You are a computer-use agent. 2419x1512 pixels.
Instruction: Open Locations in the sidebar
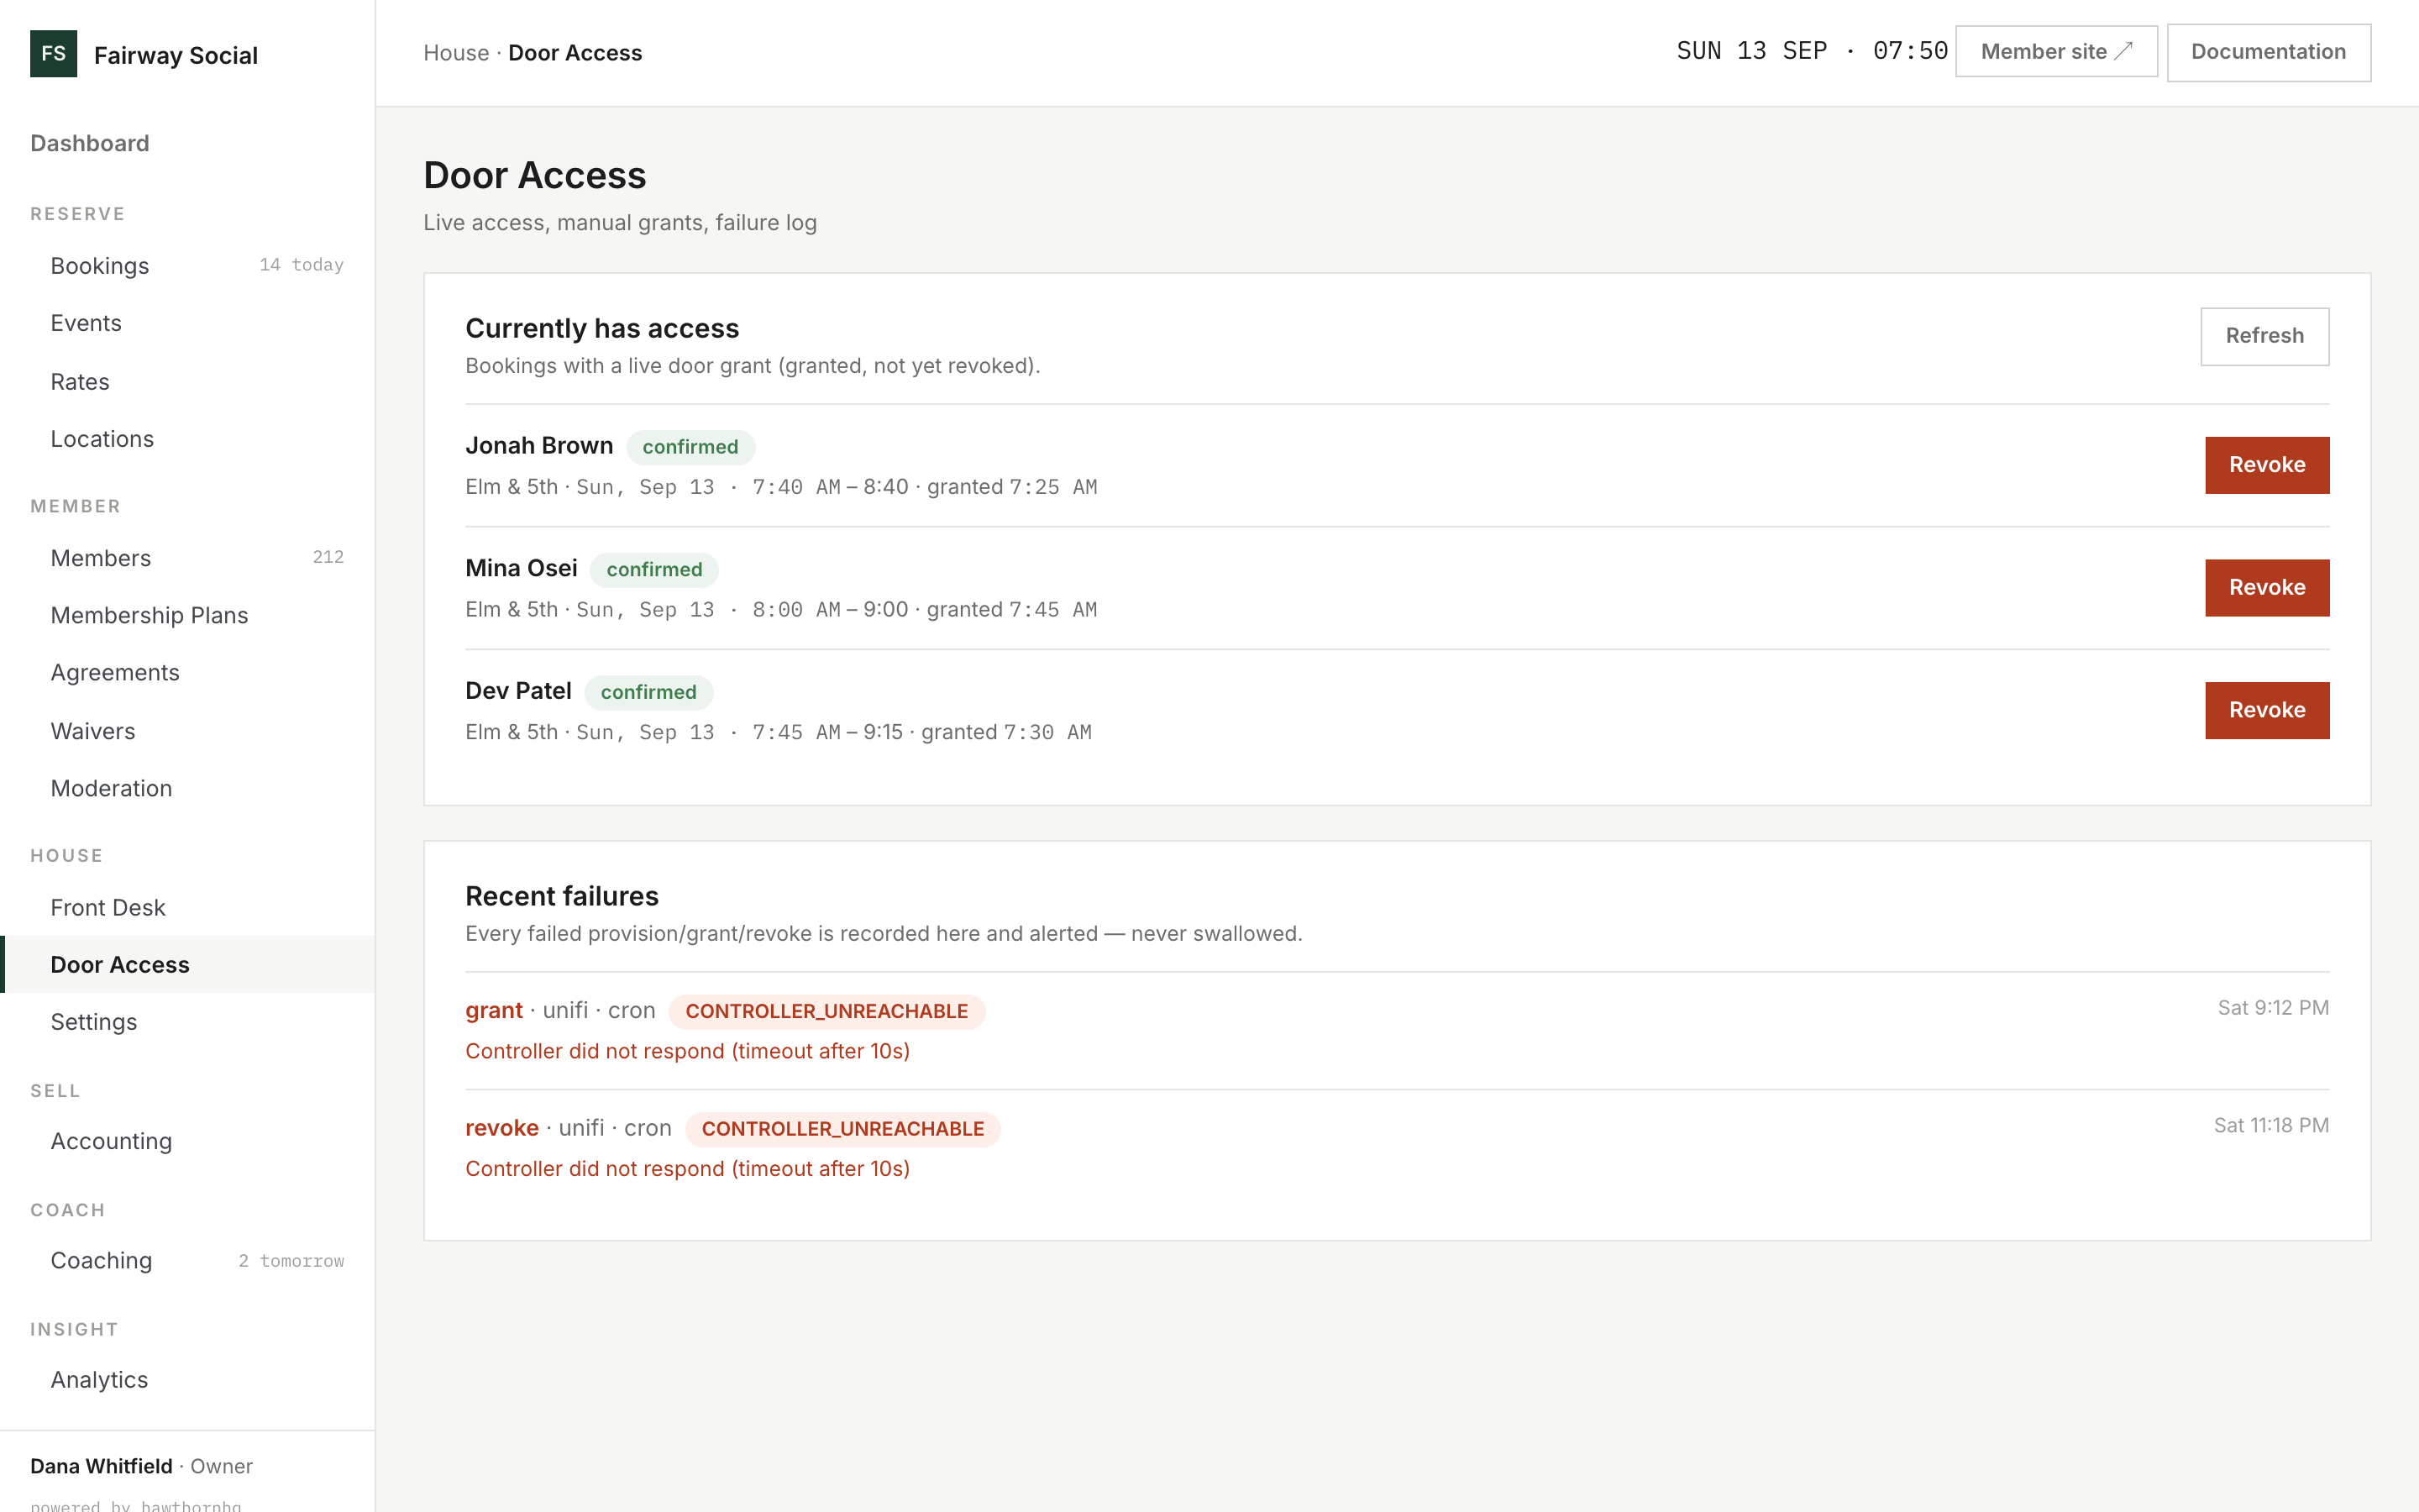click(x=187, y=439)
